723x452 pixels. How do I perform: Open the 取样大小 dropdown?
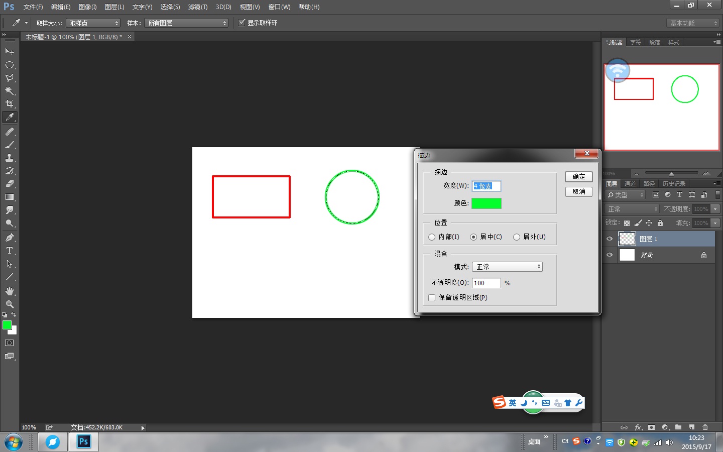click(93, 23)
